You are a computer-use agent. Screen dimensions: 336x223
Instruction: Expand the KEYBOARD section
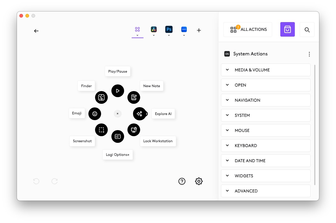tap(265, 146)
